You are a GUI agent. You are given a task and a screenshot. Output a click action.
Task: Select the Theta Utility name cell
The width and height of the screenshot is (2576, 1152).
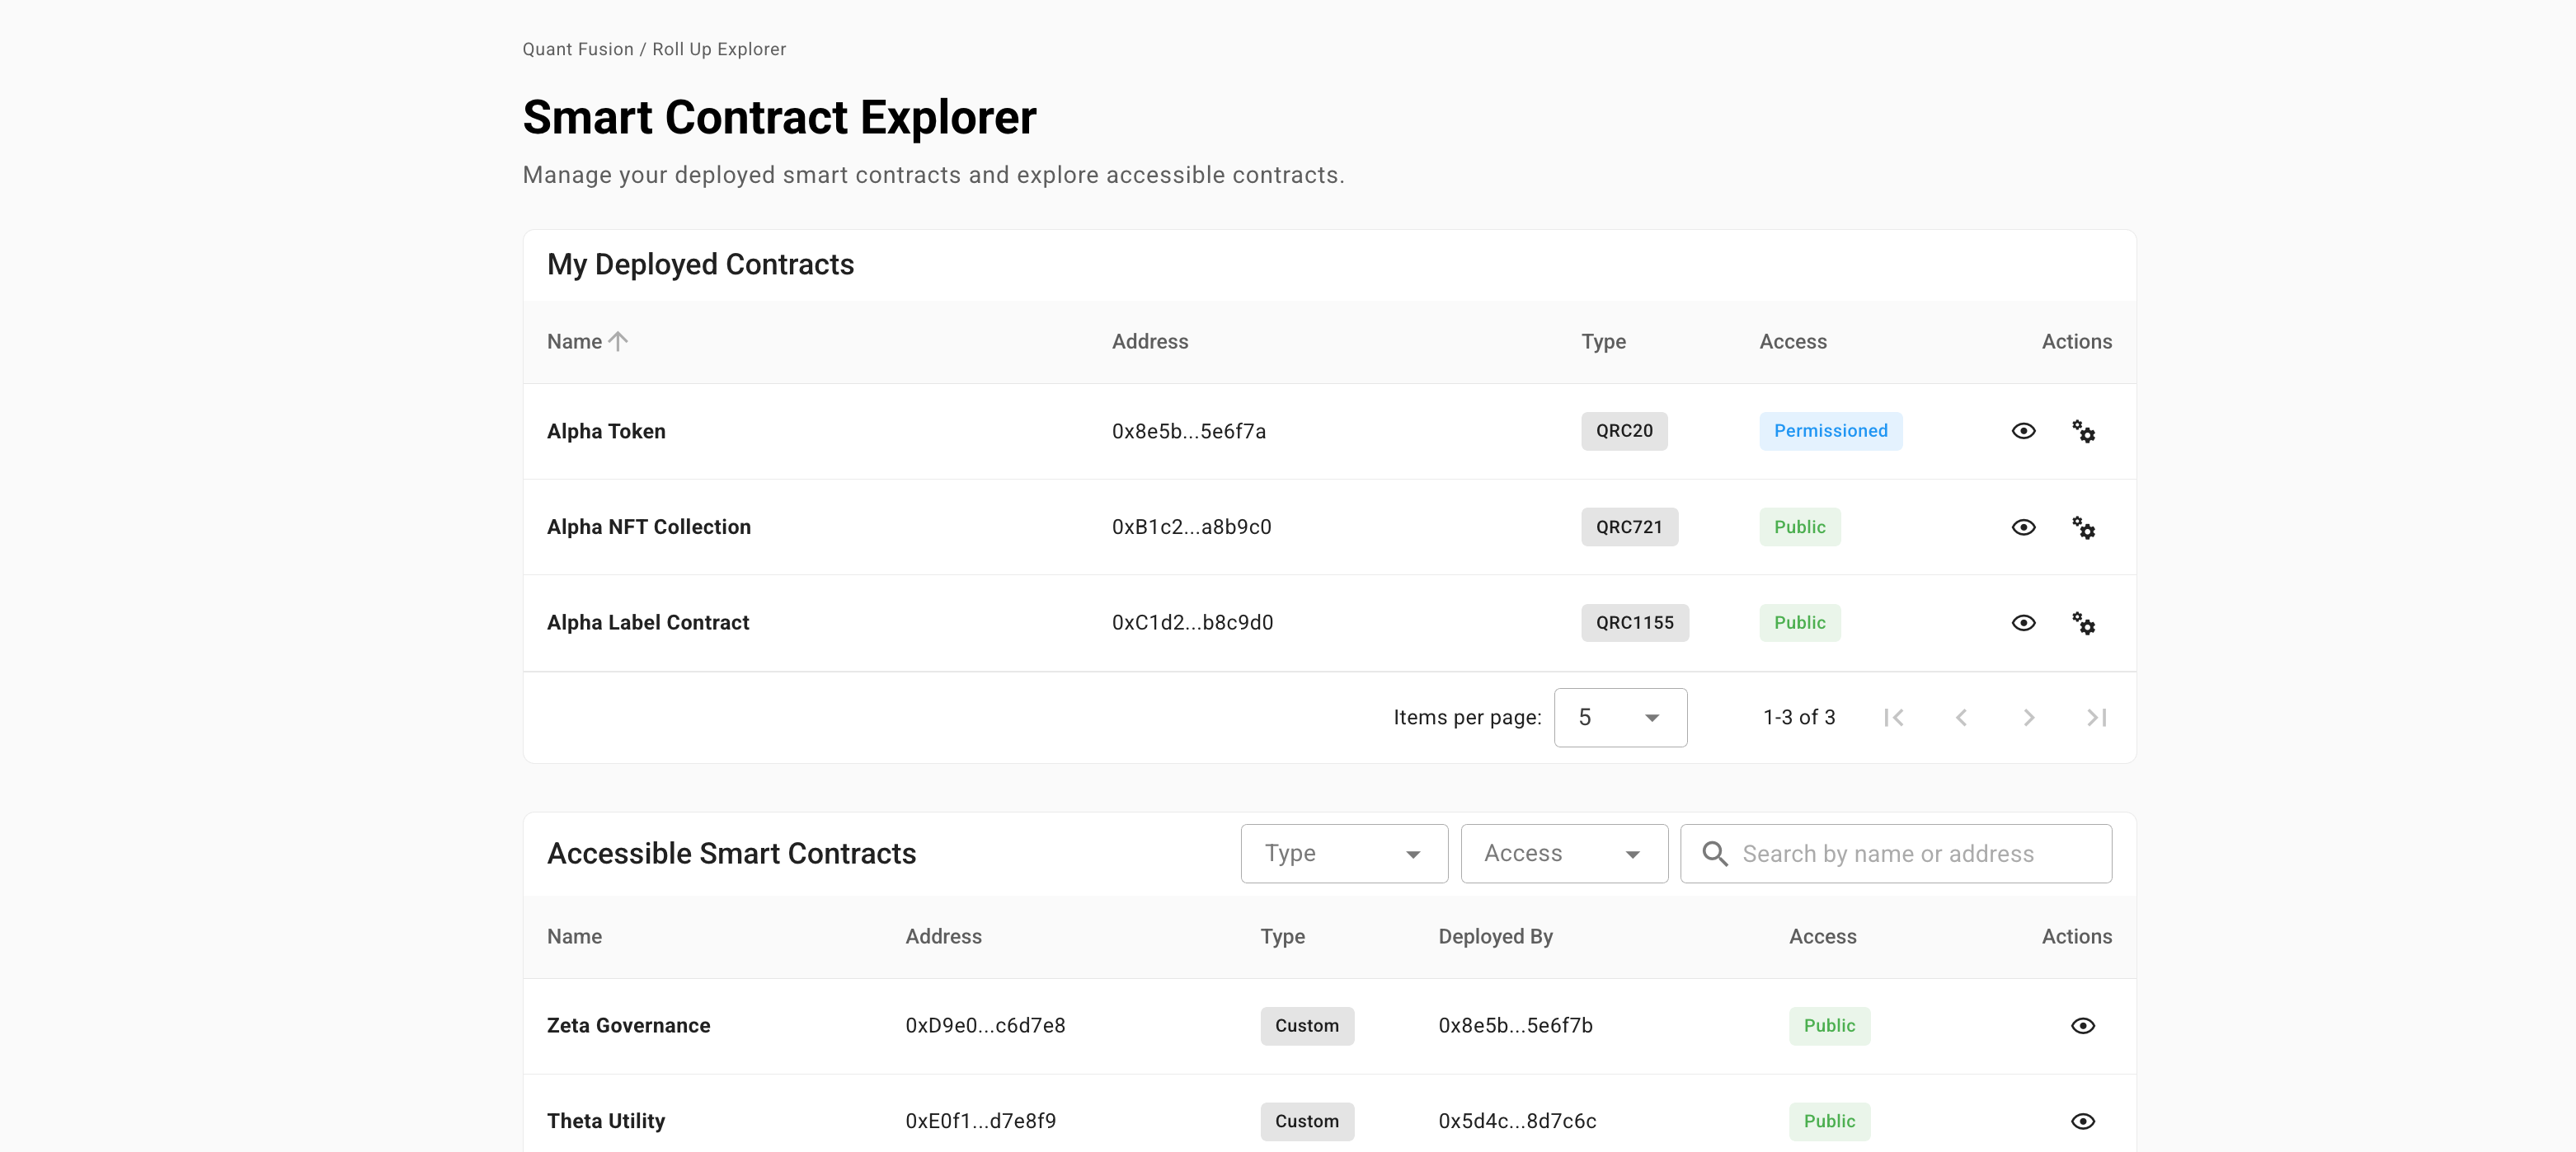606,1121
